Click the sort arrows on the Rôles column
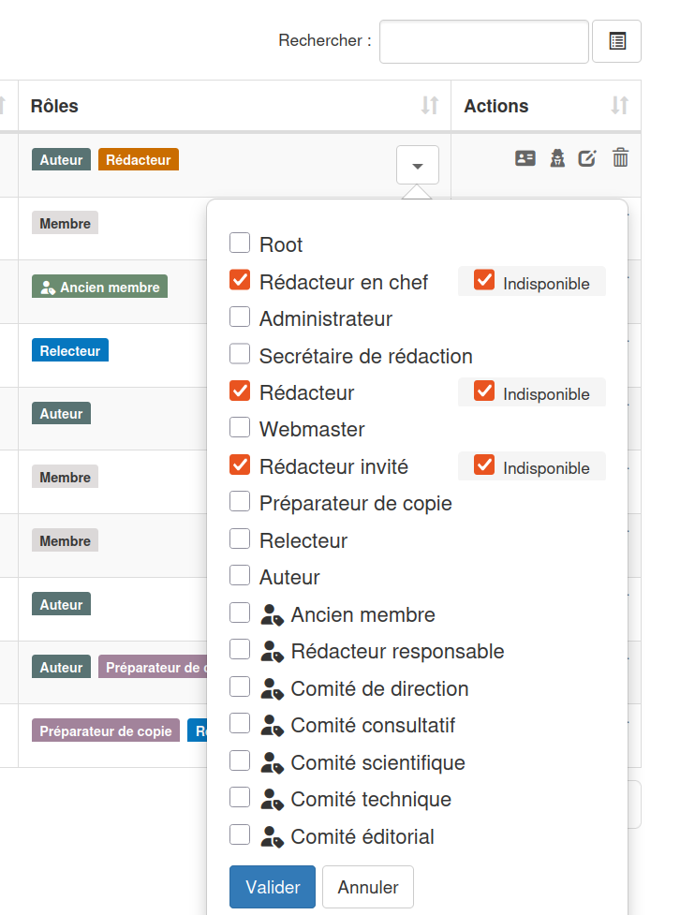This screenshot has height=915, width=680. tap(431, 106)
